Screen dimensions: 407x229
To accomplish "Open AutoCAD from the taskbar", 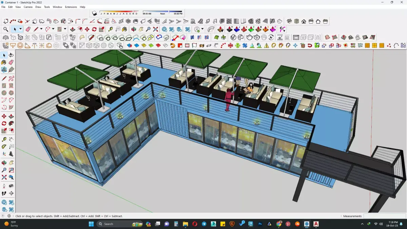I will pos(316,224).
